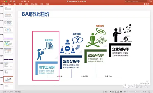Click the Save icon in the title bar
The width and height of the screenshot is (153, 93).
pos(14,1)
